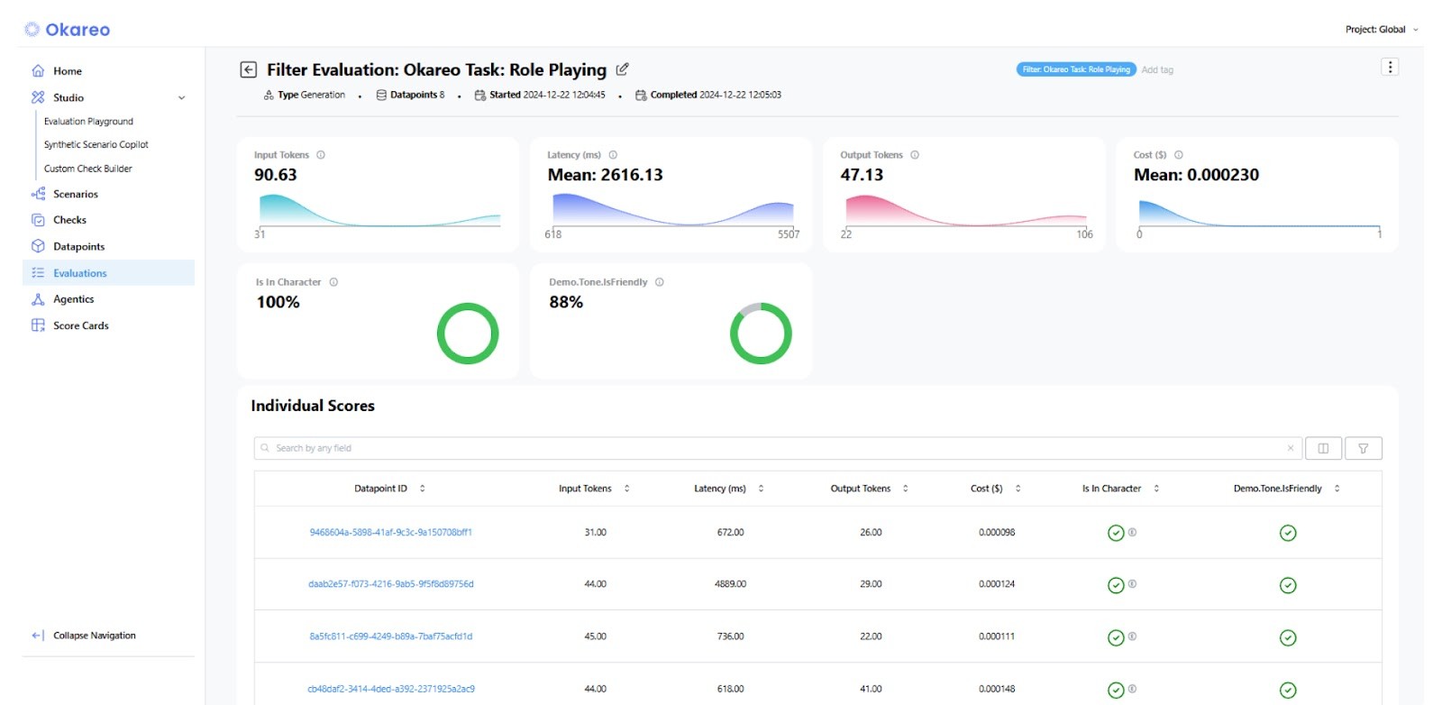The width and height of the screenshot is (1442, 705).
Task: Sort by Cost ($) column
Action: tap(1018, 489)
